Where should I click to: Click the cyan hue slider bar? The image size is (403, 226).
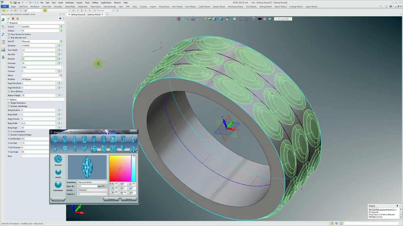click(133, 168)
